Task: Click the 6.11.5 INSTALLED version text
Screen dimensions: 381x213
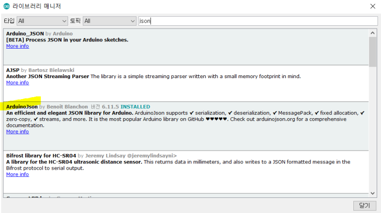Action: (126, 107)
